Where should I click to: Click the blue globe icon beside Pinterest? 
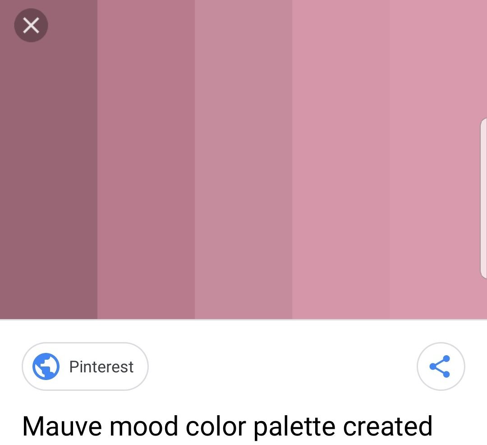(46, 366)
